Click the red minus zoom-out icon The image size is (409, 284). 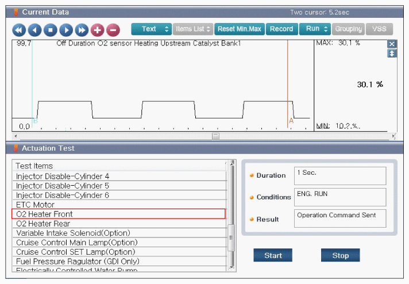113,29
